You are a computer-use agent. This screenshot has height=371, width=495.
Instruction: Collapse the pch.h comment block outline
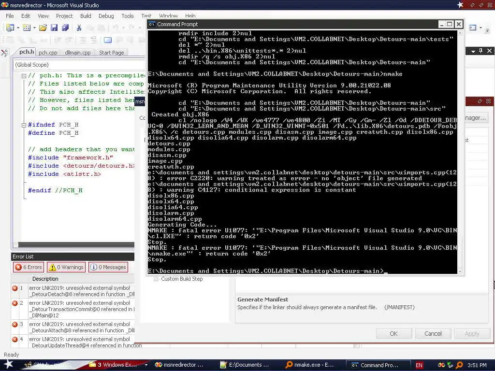[x=24, y=76]
